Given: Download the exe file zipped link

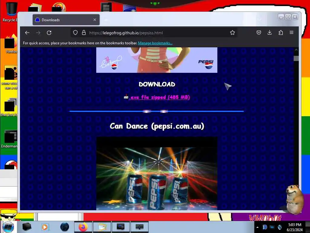Looking at the screenshot, I should click(x=159, y=97).
